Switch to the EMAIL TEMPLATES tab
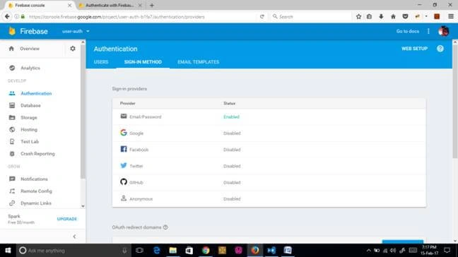The image size is (458, 257). pyautogui.click(x=199, y=62)
